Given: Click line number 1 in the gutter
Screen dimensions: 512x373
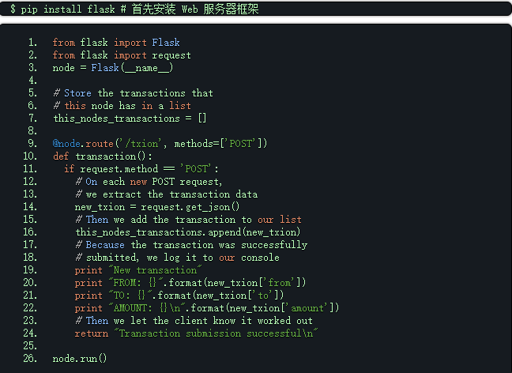Looking at the screenshot, I should click(32, 43).
